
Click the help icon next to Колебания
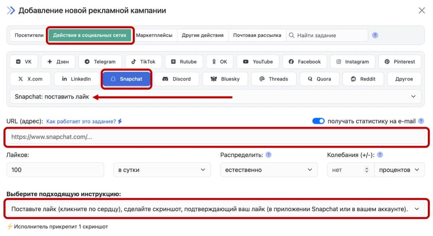click(x=380, y=155)
